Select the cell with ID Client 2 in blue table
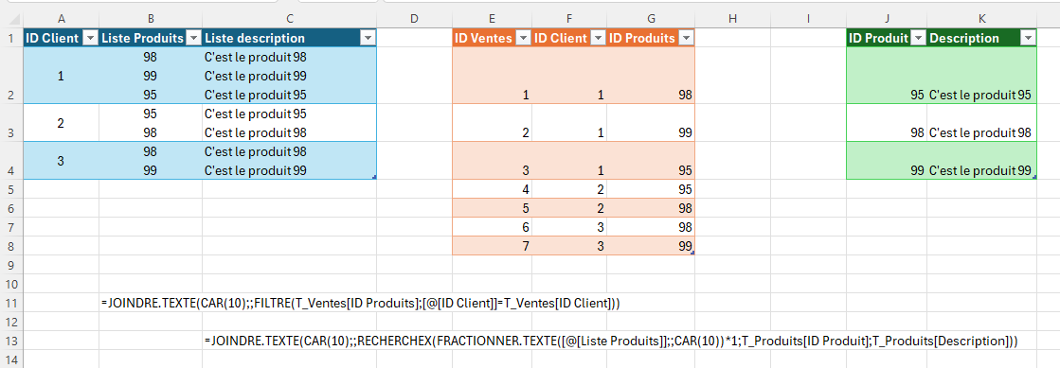The image size is (1060, 368). [x=61, y=123]
